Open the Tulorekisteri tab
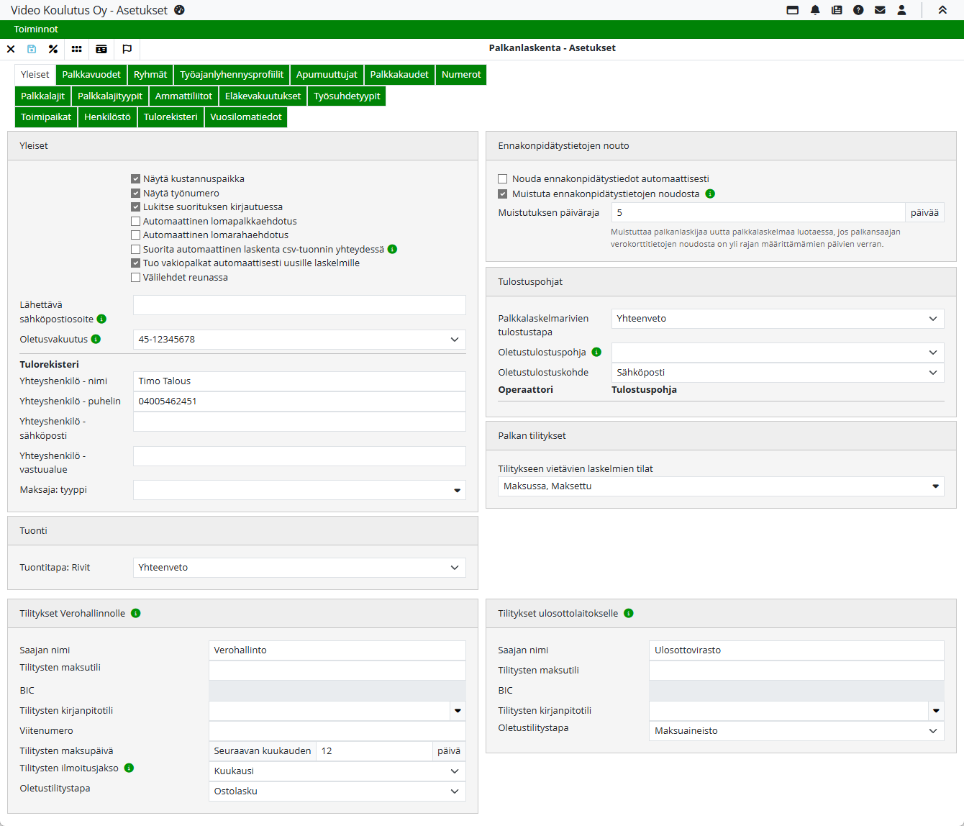The height and width of the screenshot is (826, 964). [x=170, y=117]
